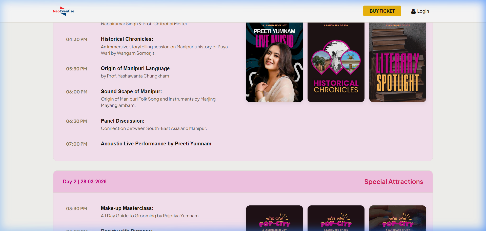
Task: Open the Login link
Action: coord(420,11)
